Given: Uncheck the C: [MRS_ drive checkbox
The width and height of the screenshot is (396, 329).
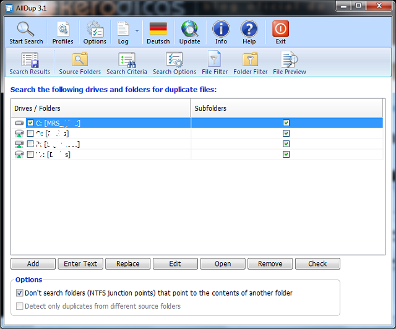Looking at the screenshot, I should click(30, 123).
